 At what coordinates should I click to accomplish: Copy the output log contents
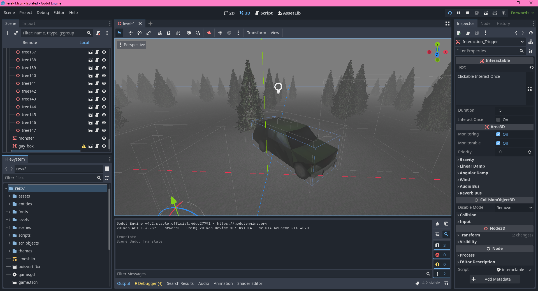pos(446,224)
